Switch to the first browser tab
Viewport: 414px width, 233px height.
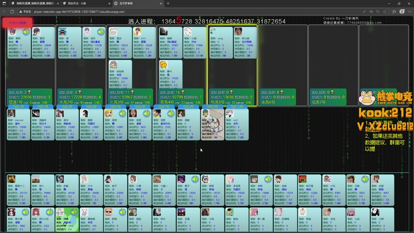click(34, 4)
